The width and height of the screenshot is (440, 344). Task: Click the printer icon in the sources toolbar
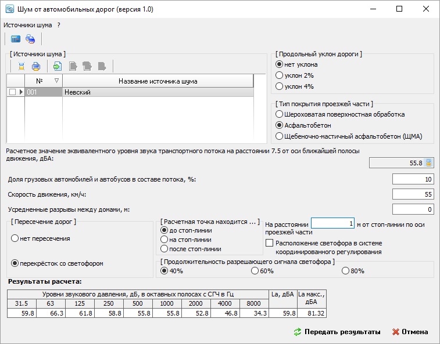[36, 66]
